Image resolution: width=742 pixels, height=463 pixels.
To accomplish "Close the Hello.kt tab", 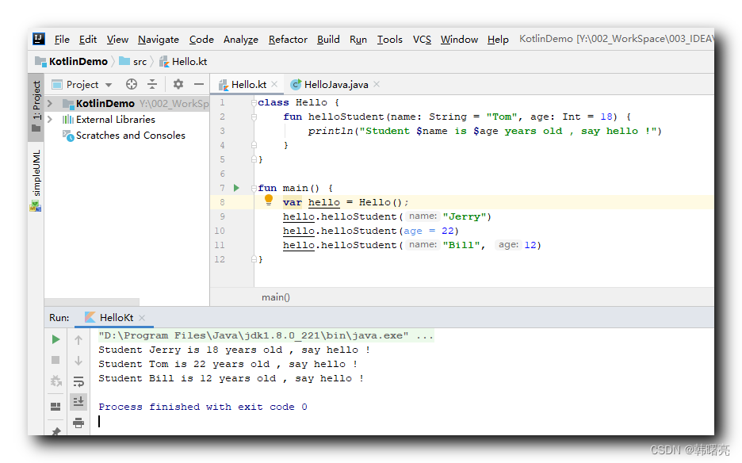I will tap(274, 84).
